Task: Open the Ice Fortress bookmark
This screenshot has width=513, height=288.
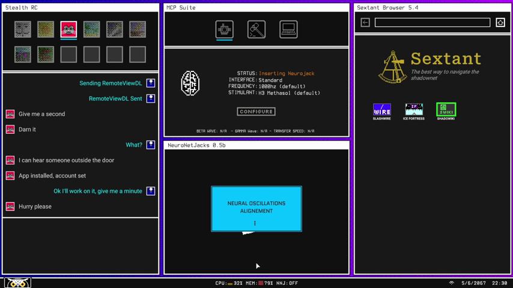Action: (x=414, y=112)
